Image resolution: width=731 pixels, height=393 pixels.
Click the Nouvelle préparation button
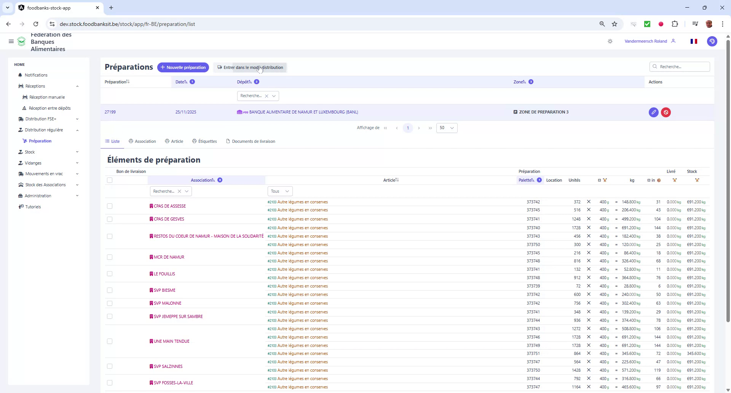click(x=183, y=67)
